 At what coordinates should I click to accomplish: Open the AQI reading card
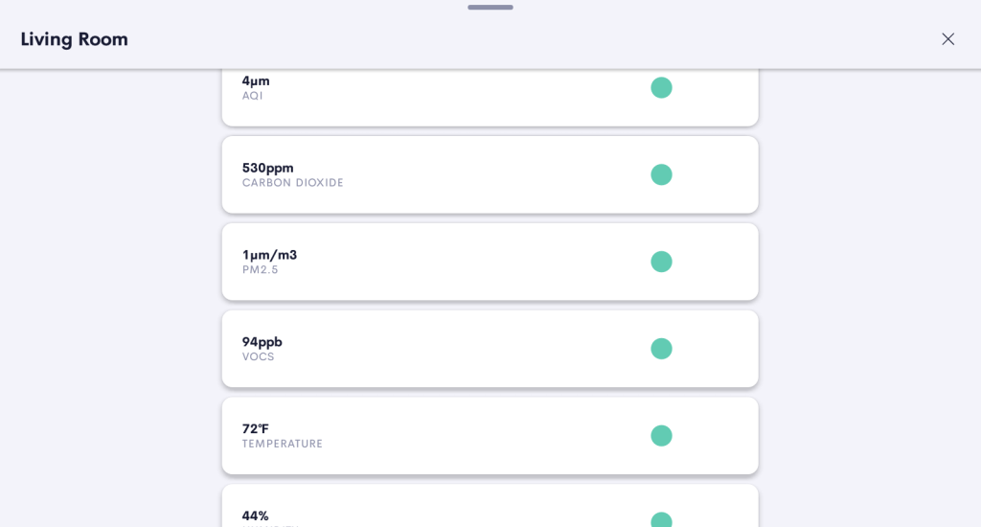460,96
